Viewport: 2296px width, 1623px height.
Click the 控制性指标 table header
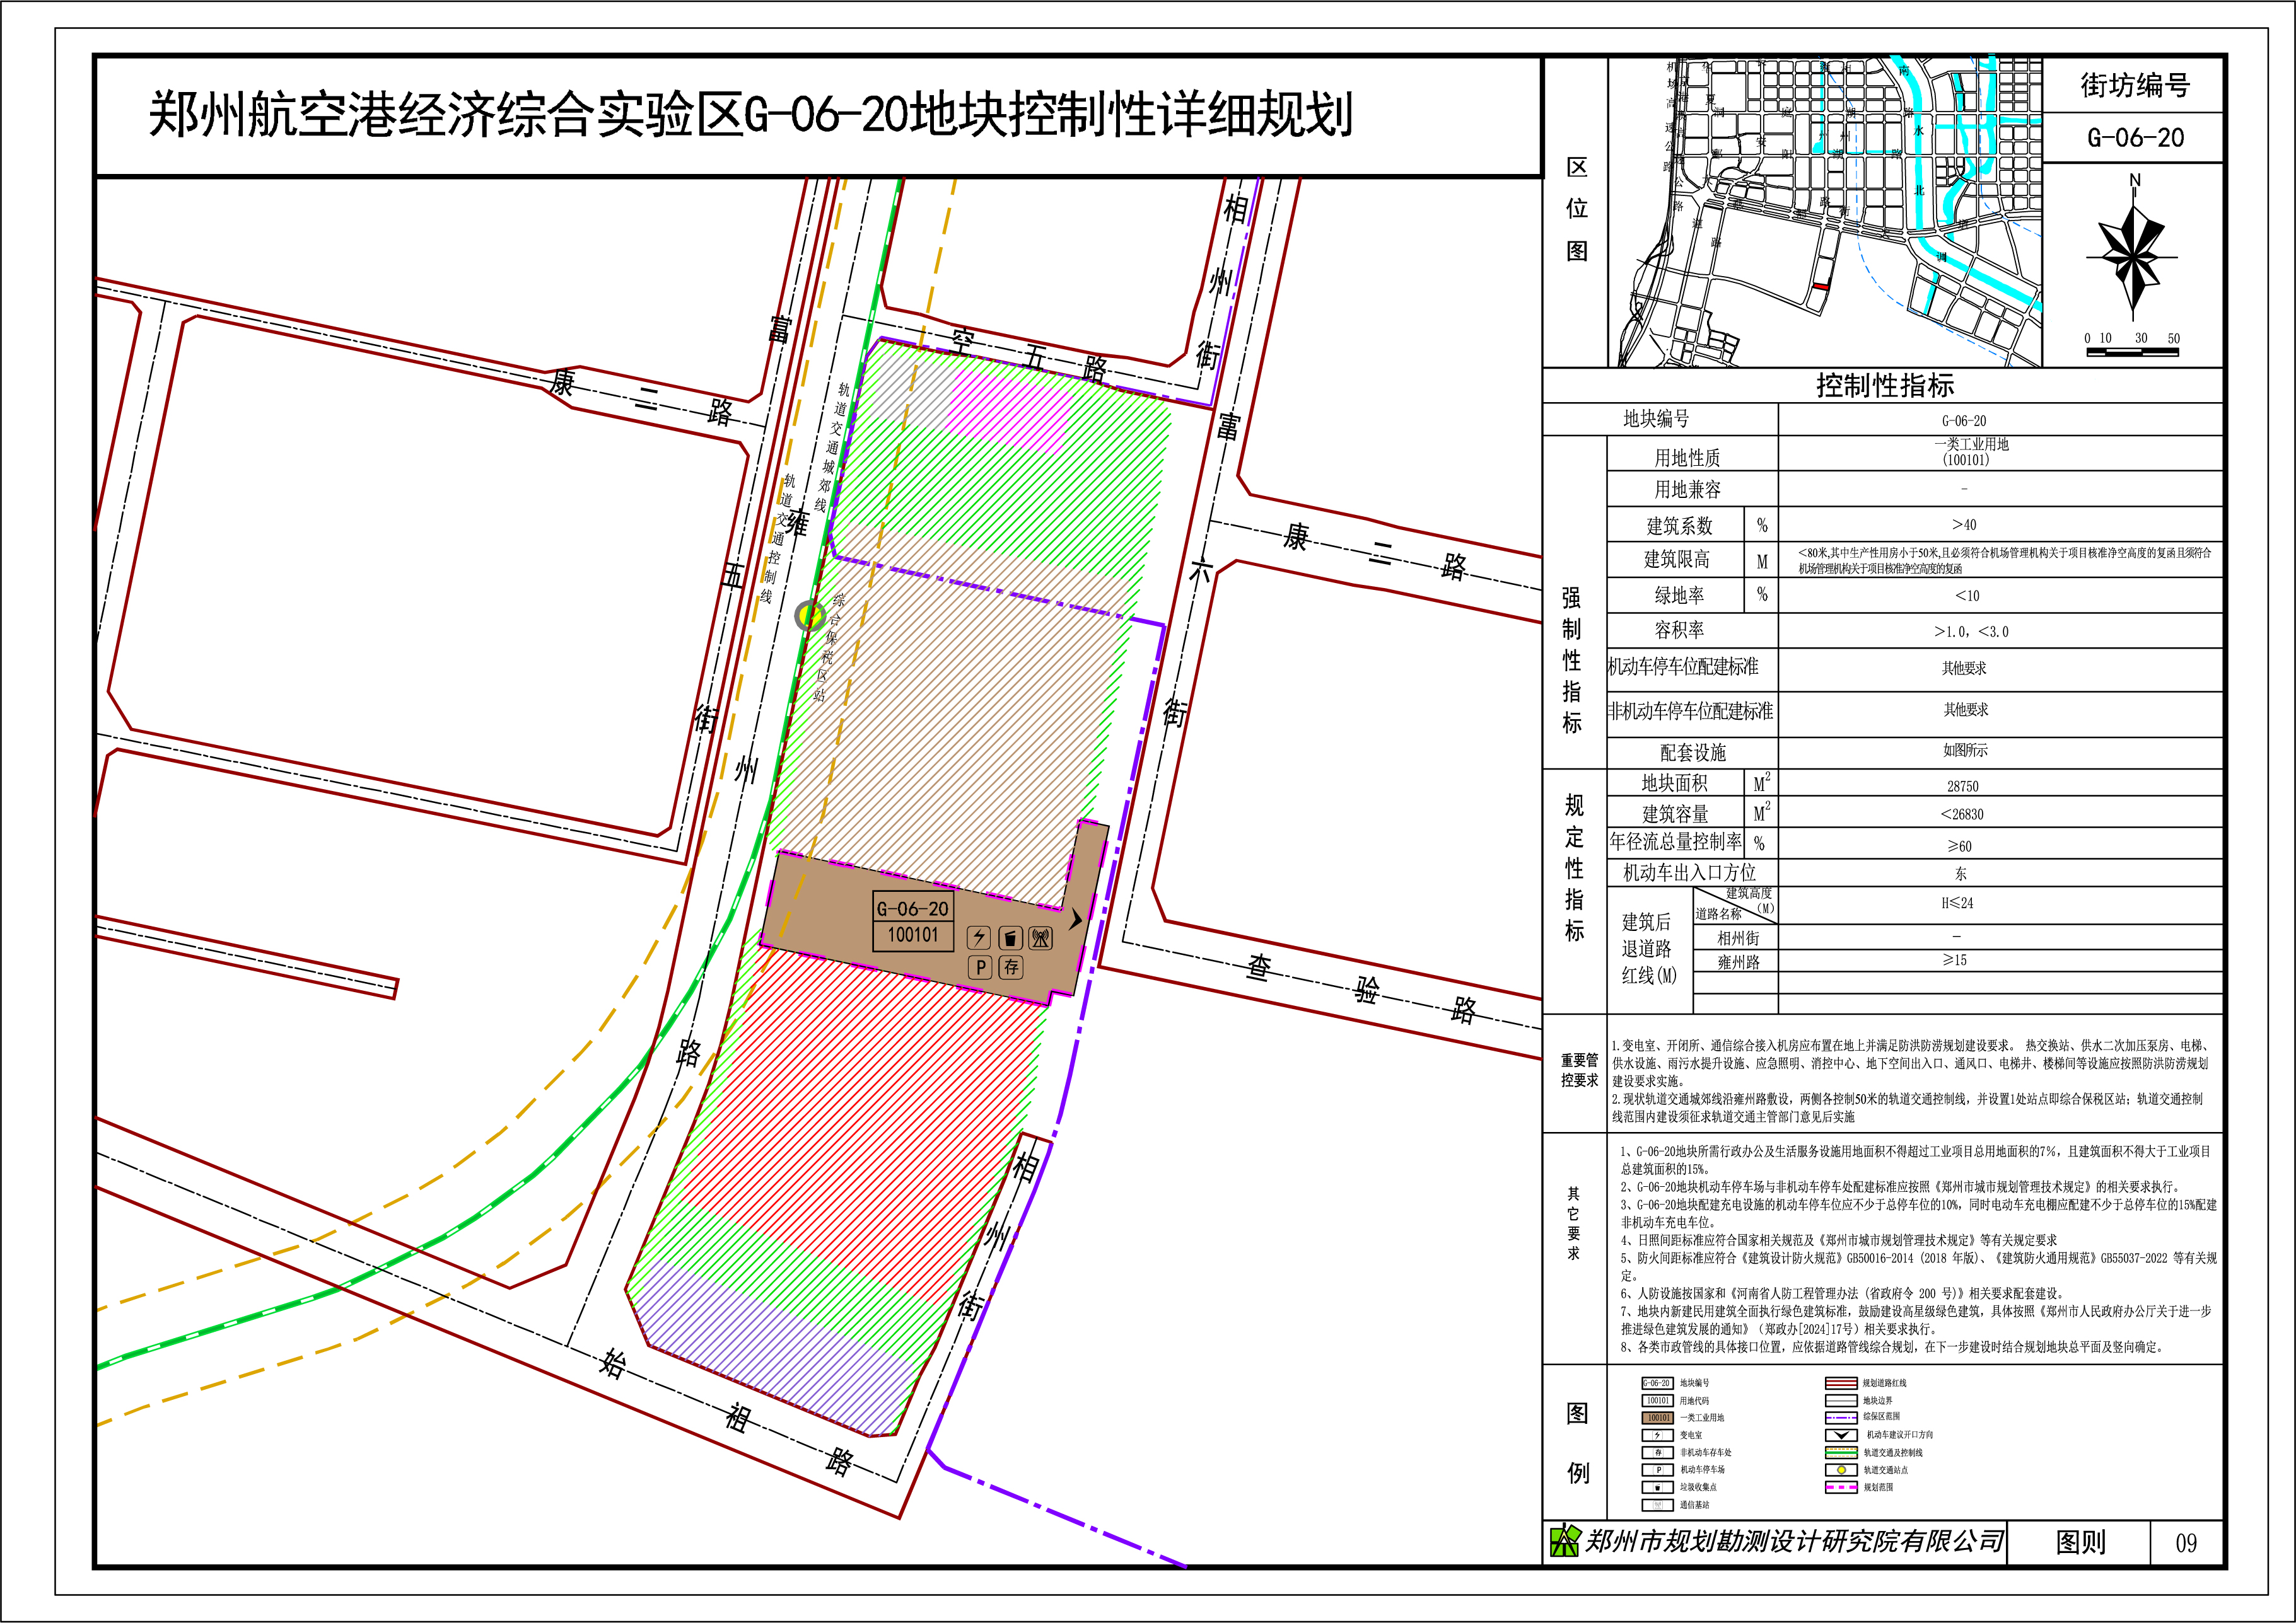(x=1884, y=386)
